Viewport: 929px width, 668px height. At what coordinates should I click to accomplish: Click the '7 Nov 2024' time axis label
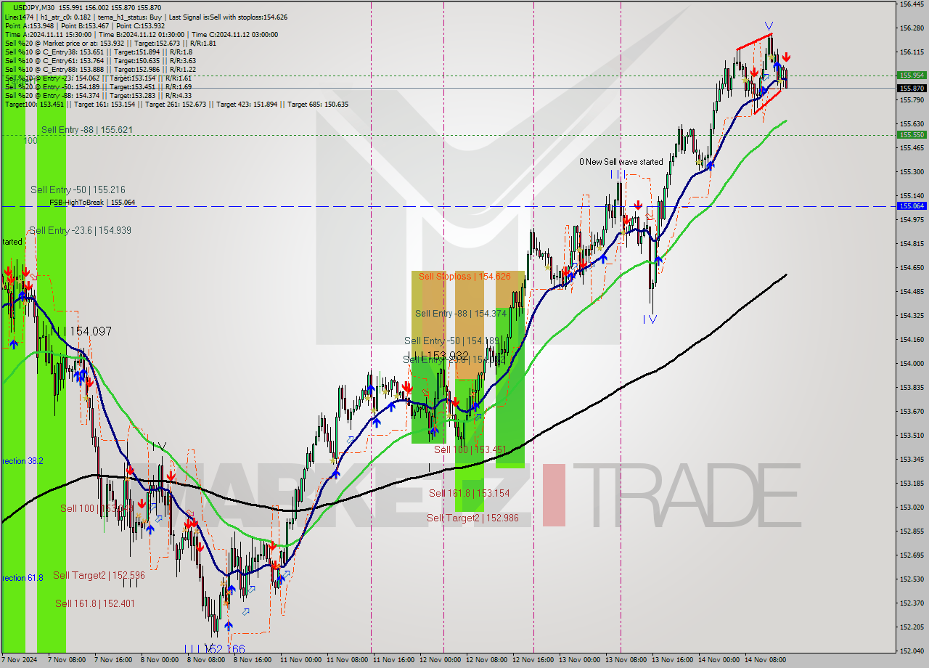(18, 660)
